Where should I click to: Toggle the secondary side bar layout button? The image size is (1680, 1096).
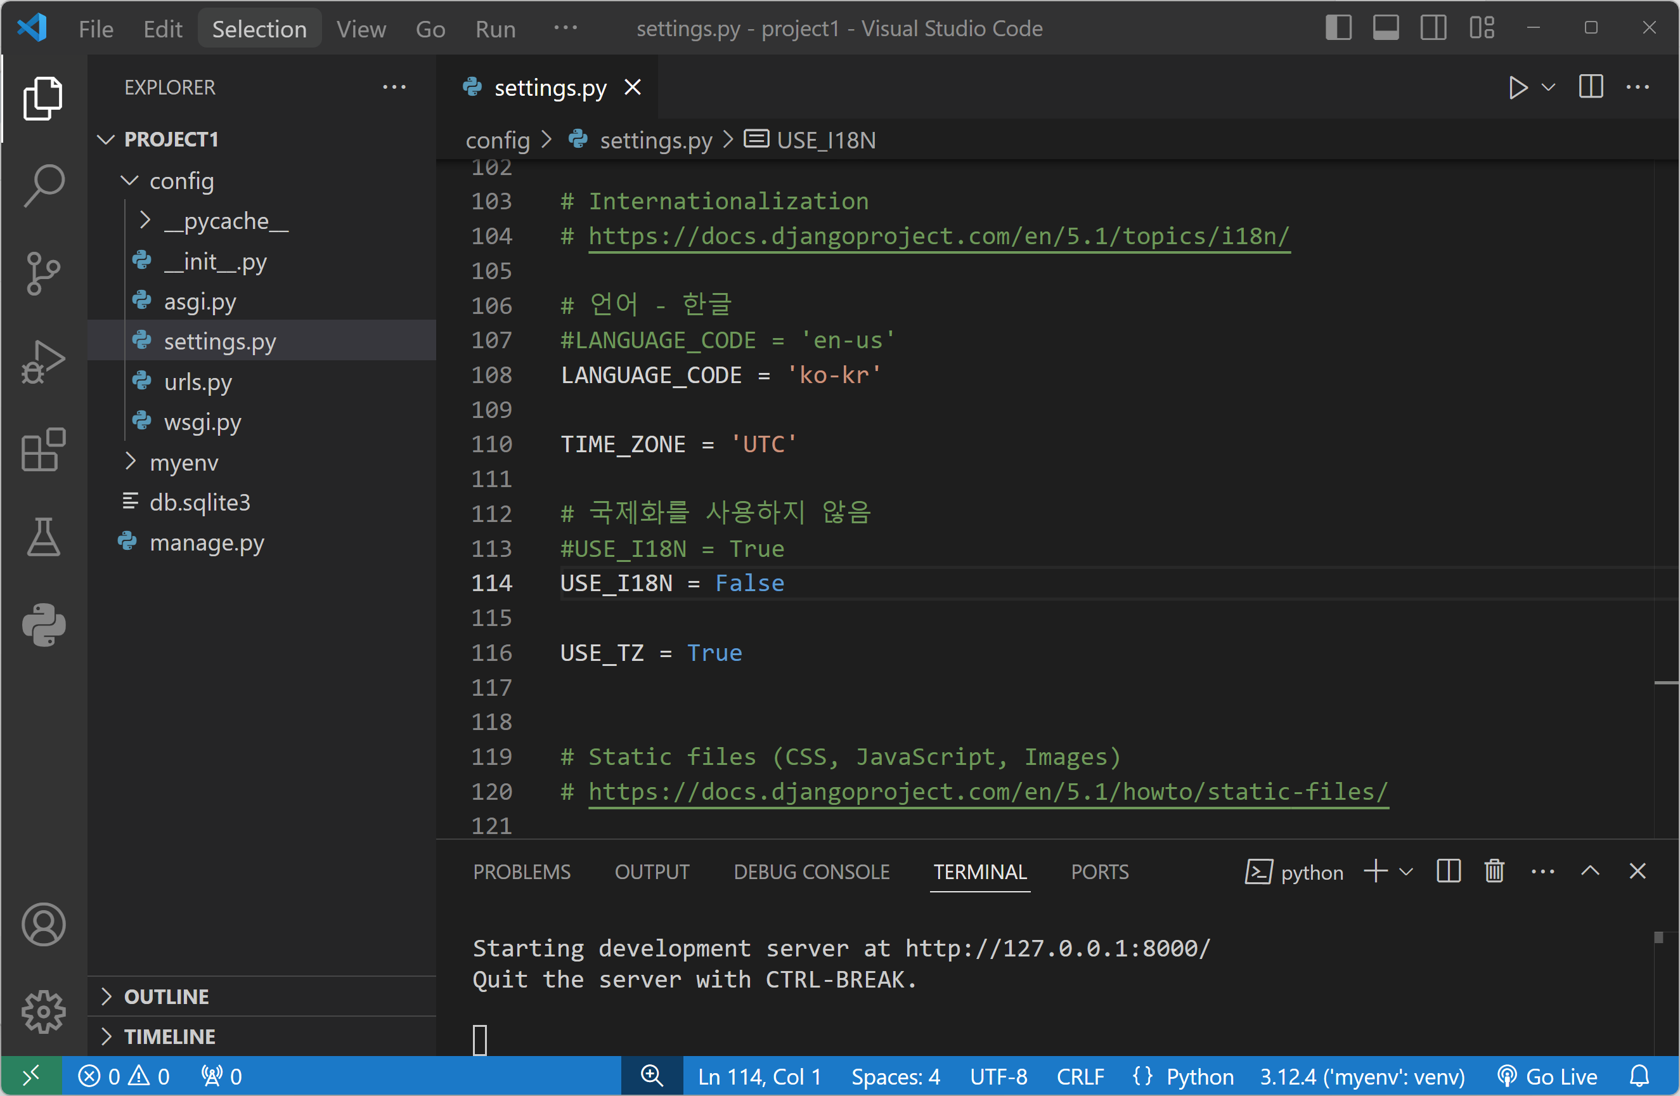(1433, 29)
